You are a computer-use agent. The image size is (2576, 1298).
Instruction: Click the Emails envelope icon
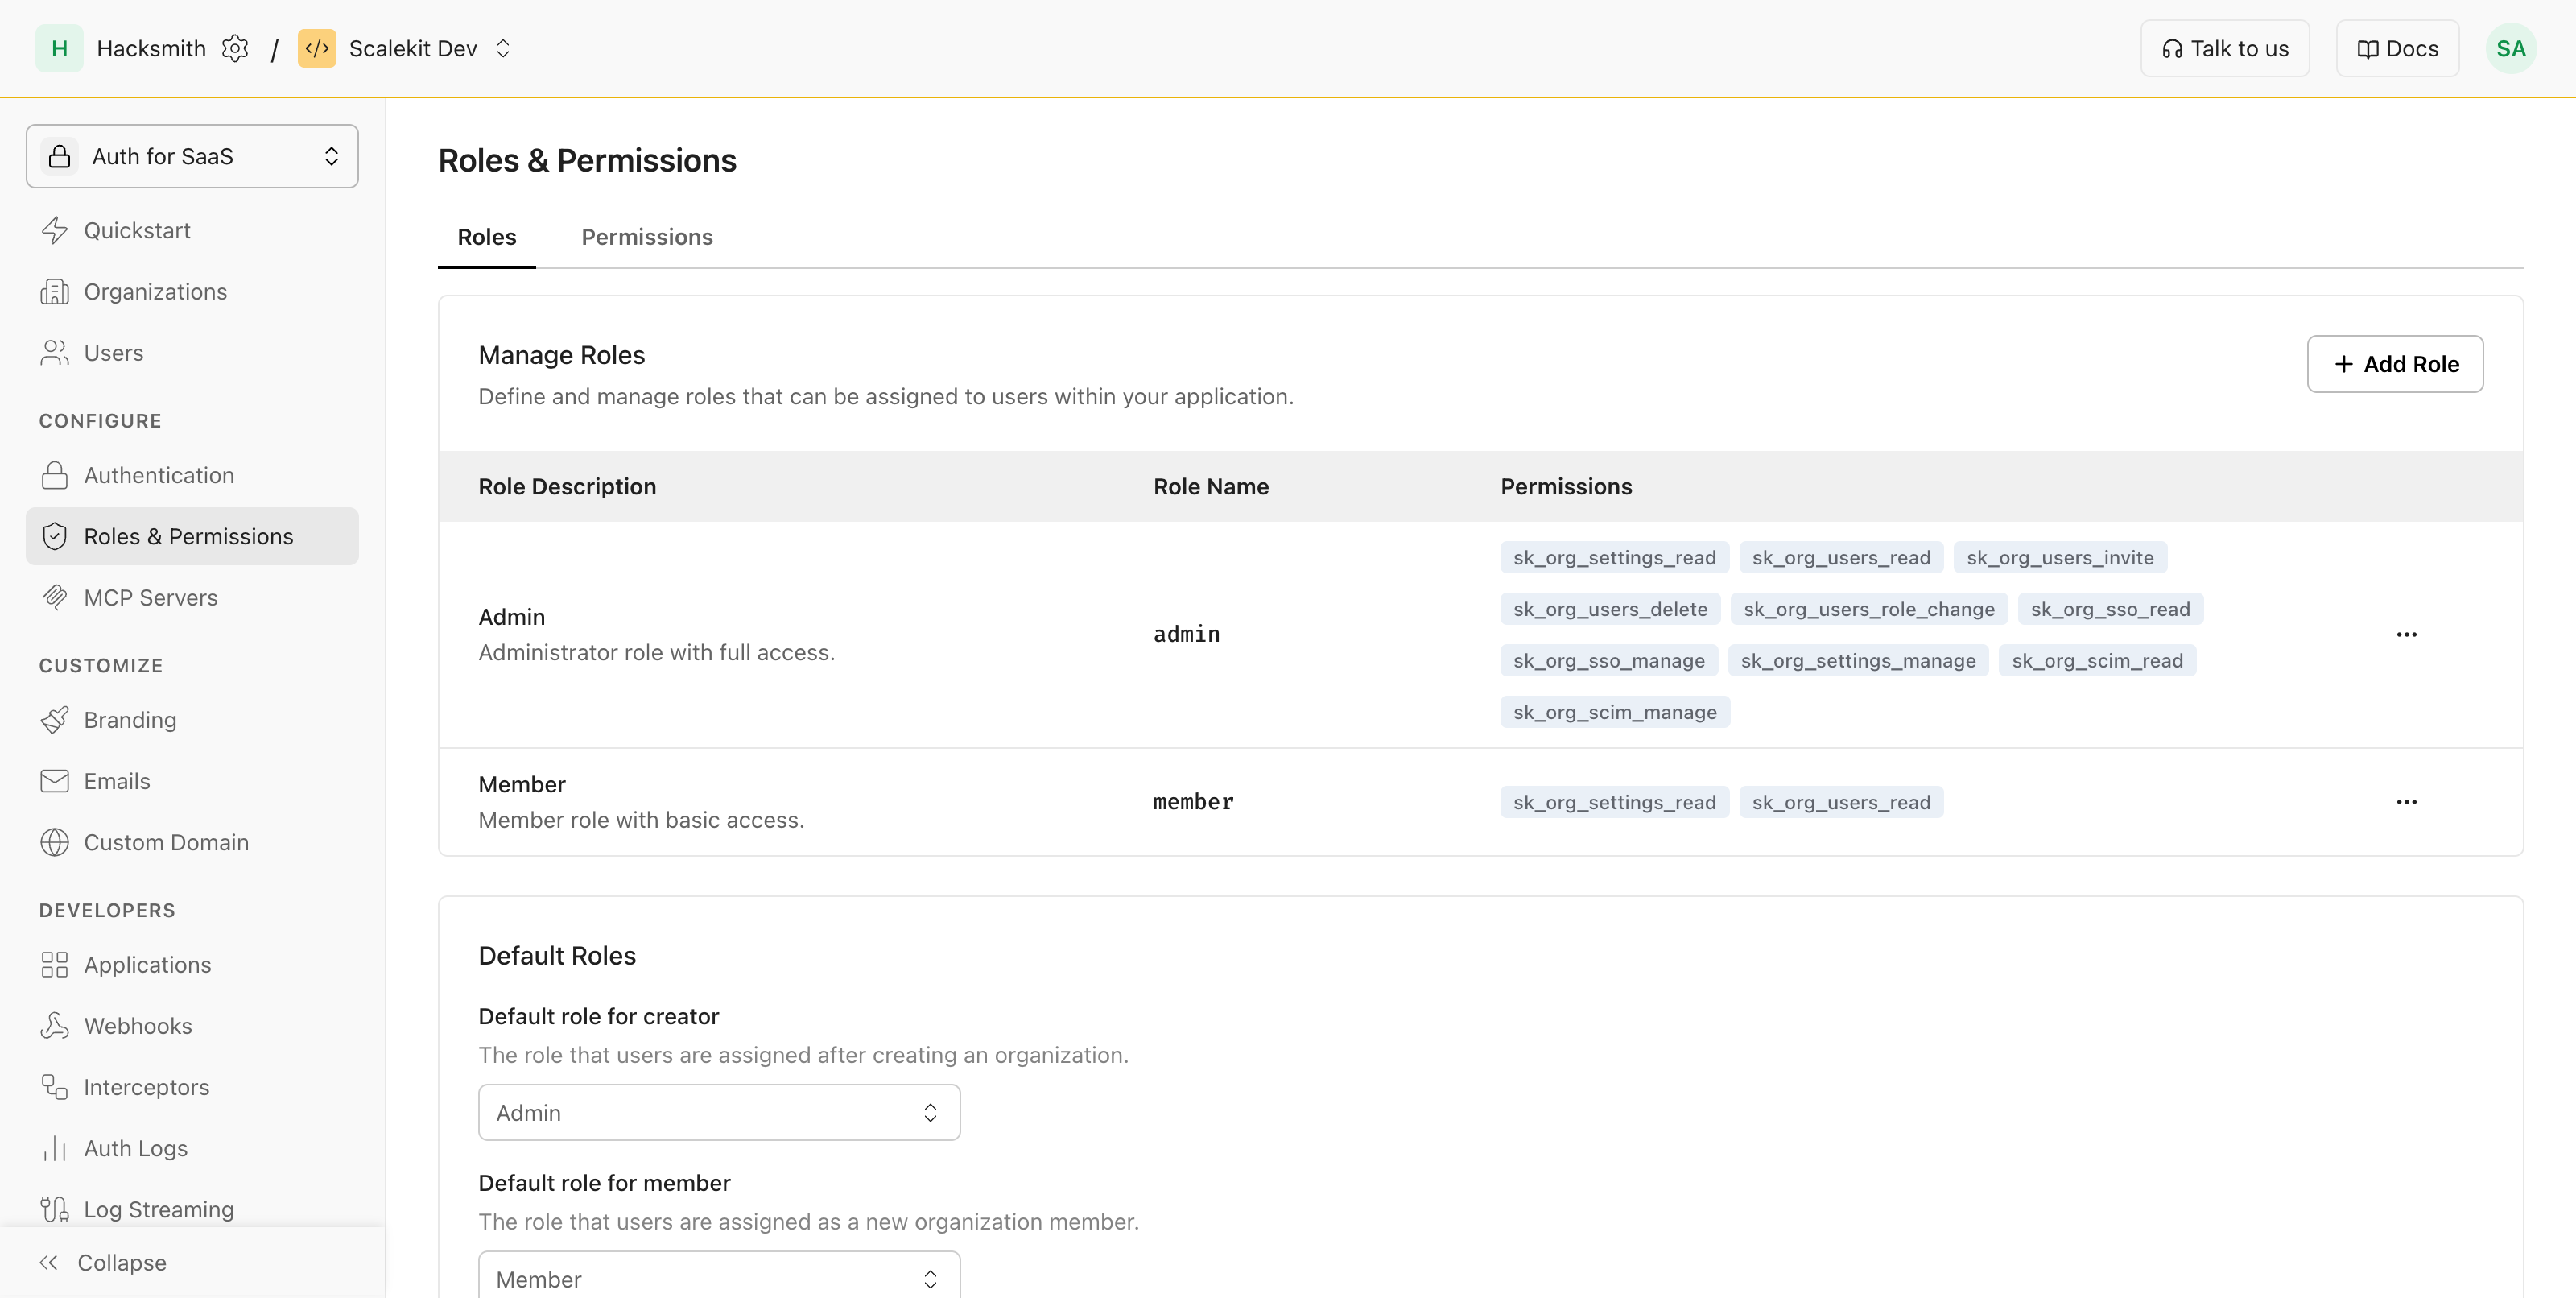(x=54, y=781)
